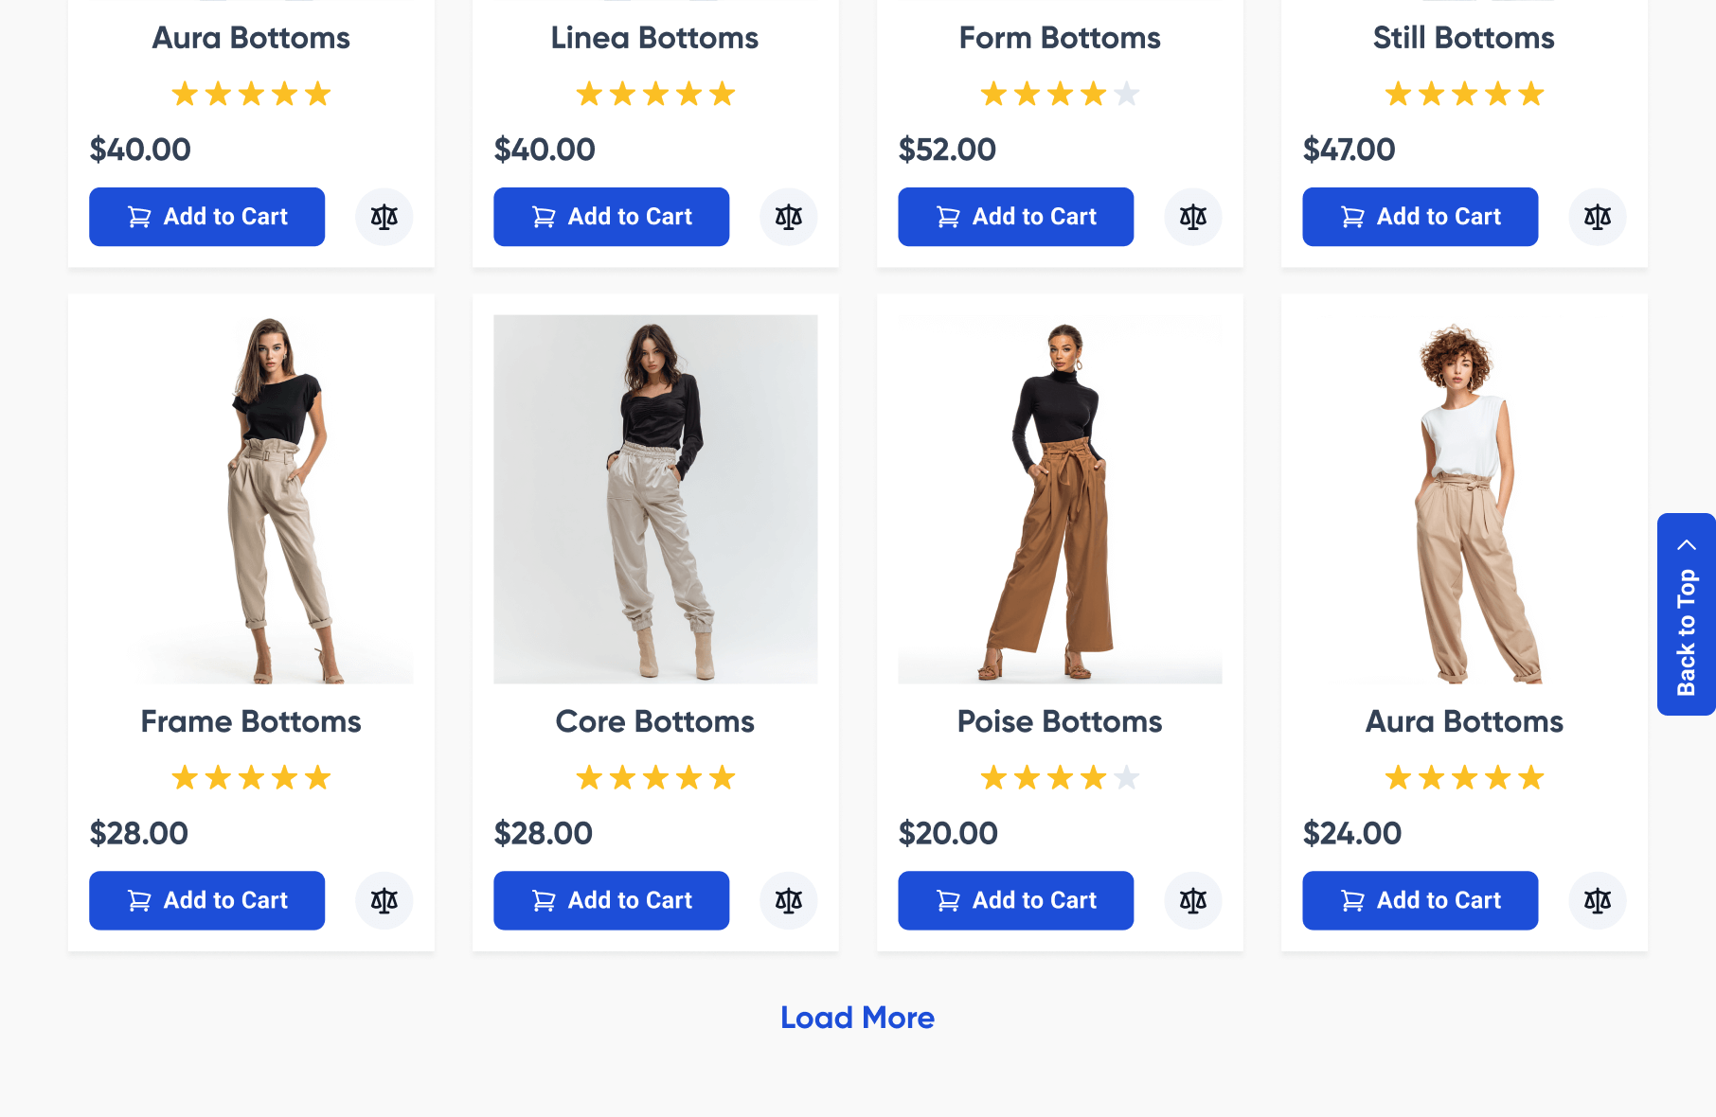Add Core Bottoms to cart

coord(611,900)
